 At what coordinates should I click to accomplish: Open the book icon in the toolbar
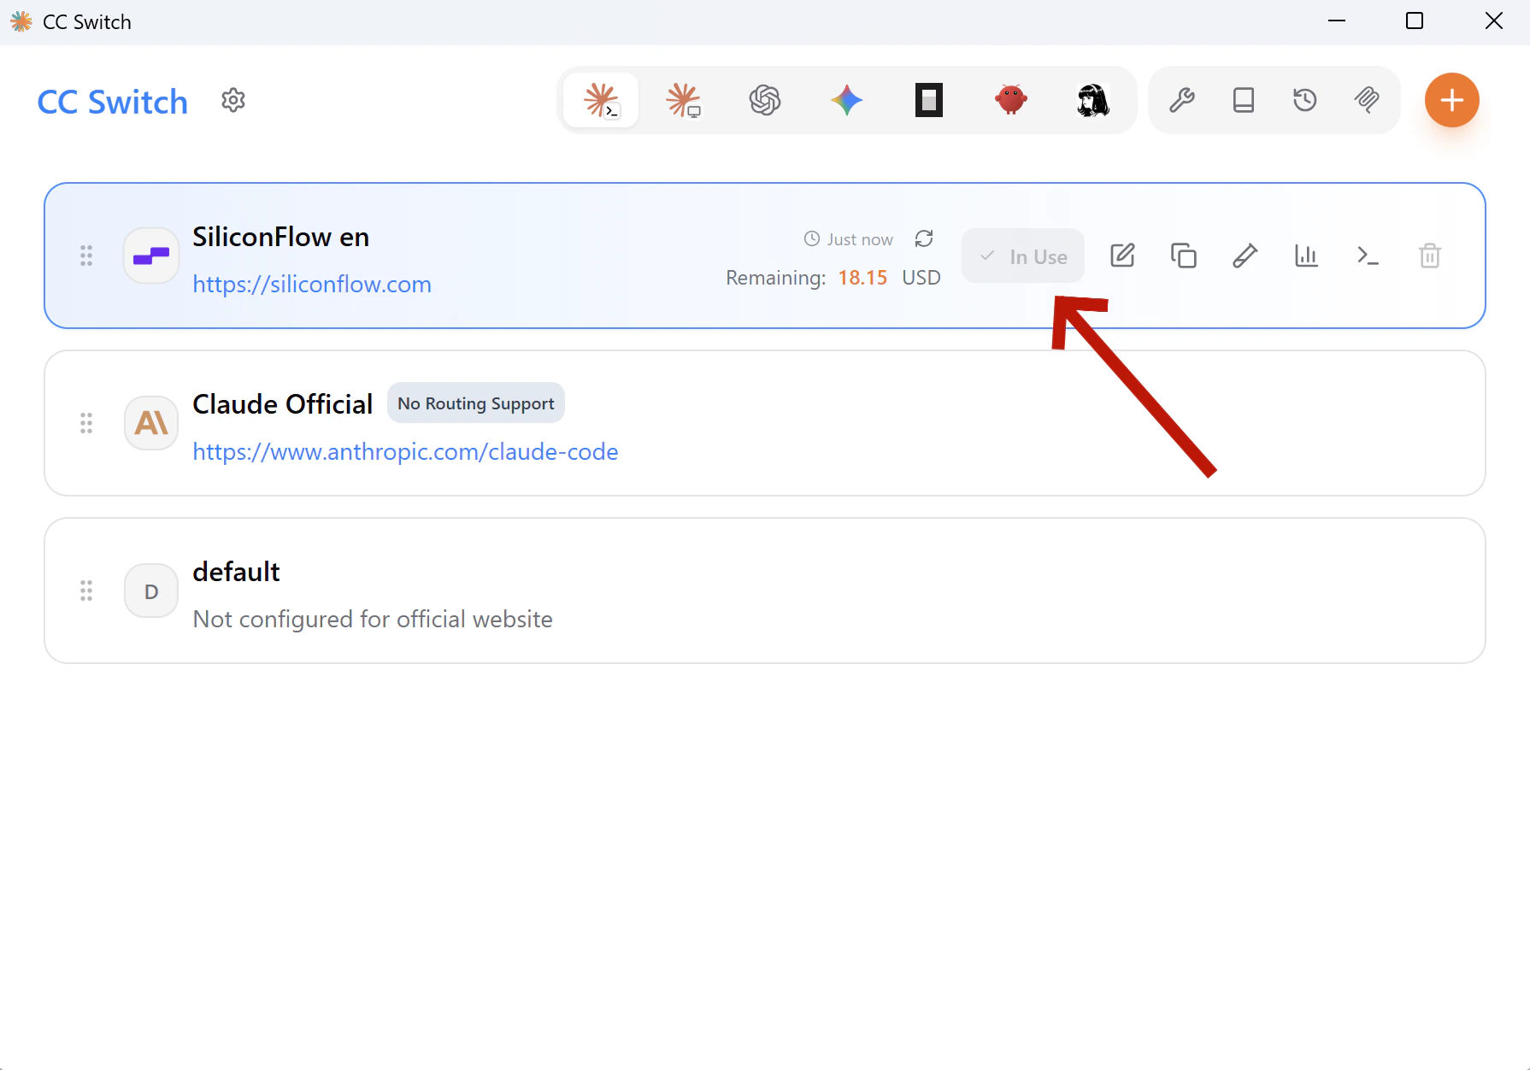[x=1244, y=101]
